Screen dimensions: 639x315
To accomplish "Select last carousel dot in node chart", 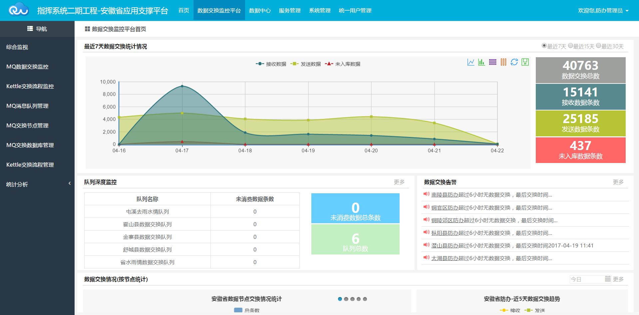I will point(365,299).
